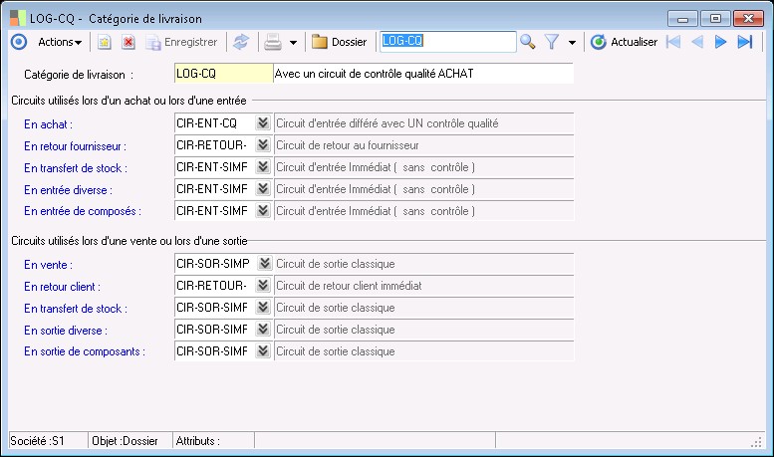This screenshot has width=774, height=457.
Task: Click the 'Objet :Dossier' status bar entry
Action: pyautogui.click(x=125, y=441)
